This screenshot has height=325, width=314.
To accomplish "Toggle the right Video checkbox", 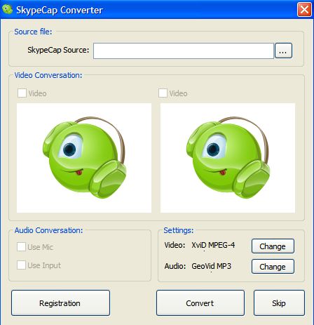I will click(x=163, y=93).
